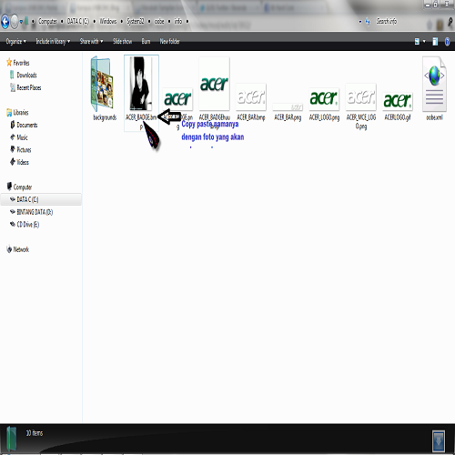Click the Downloads favorites icon

tap(12, 75)
